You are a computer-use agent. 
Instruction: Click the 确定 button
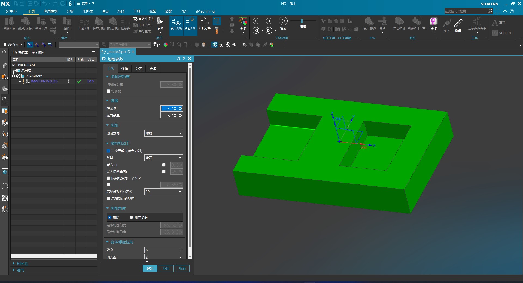[x=150, y=268]
